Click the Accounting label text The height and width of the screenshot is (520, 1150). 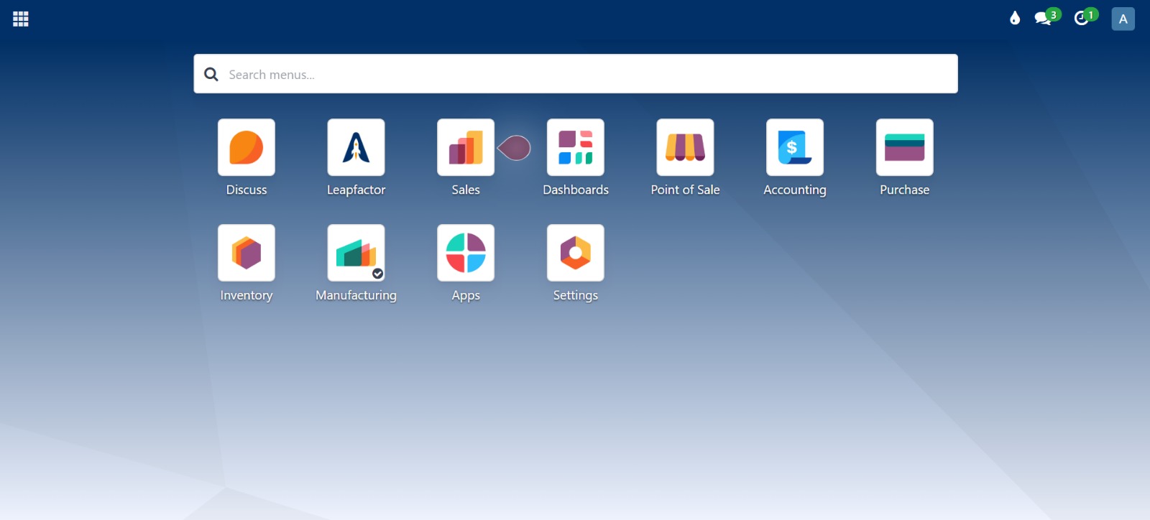[x=795, y=190]
